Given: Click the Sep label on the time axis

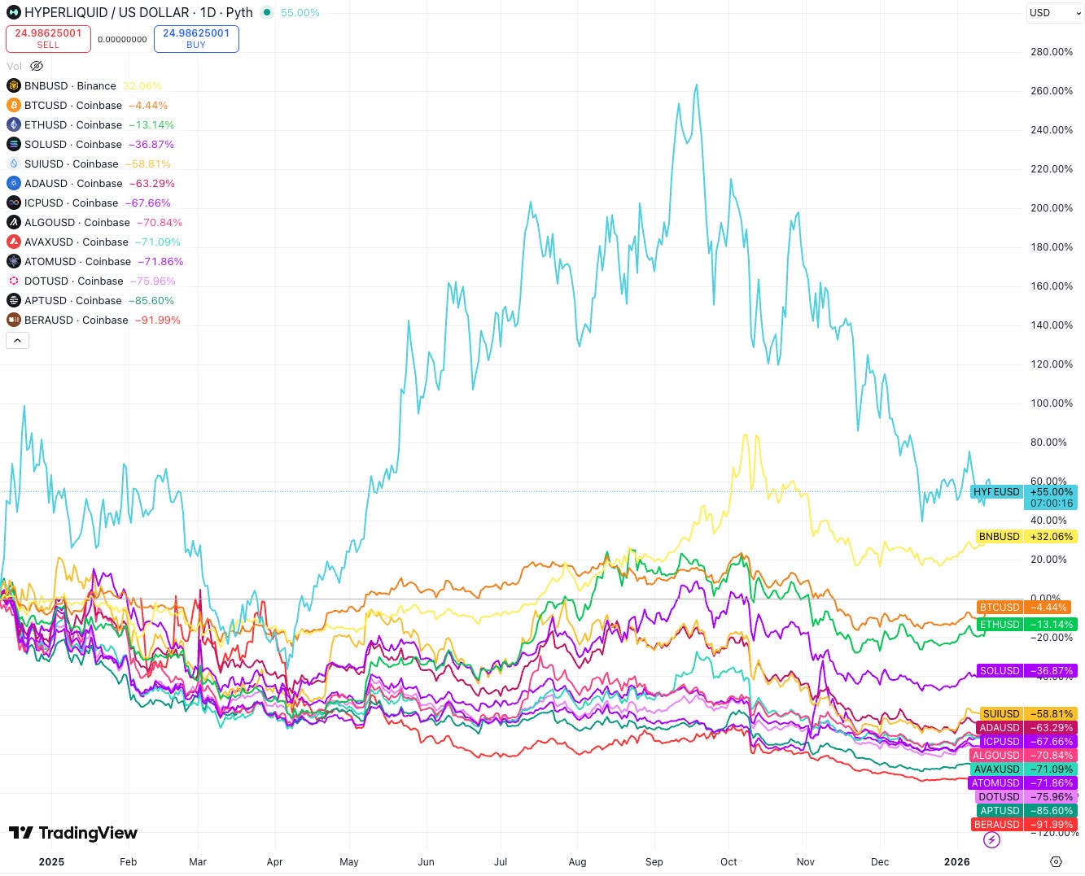Looking at the screenshot, I should (654, 862).
